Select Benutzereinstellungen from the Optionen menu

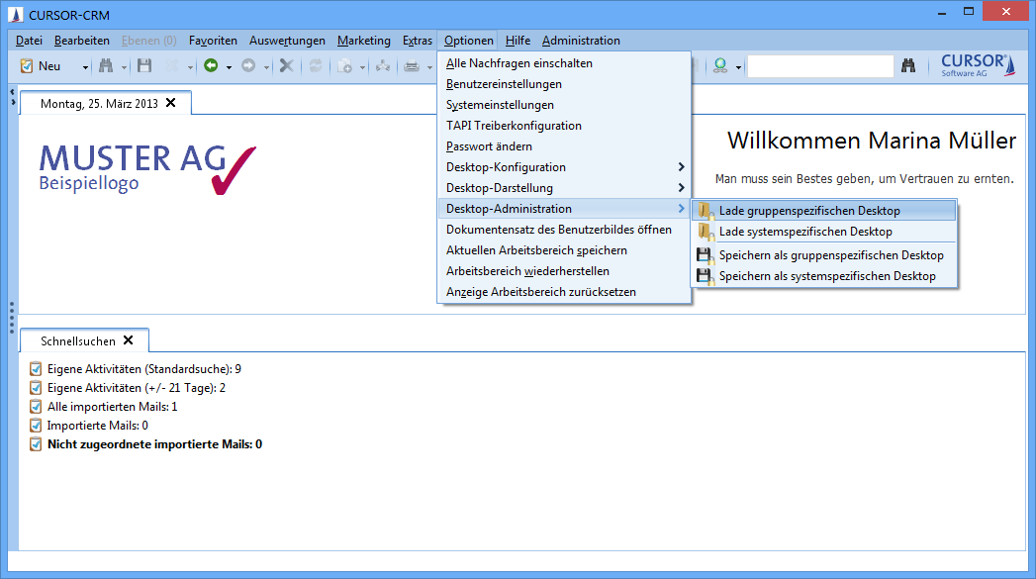click(504, 84)
